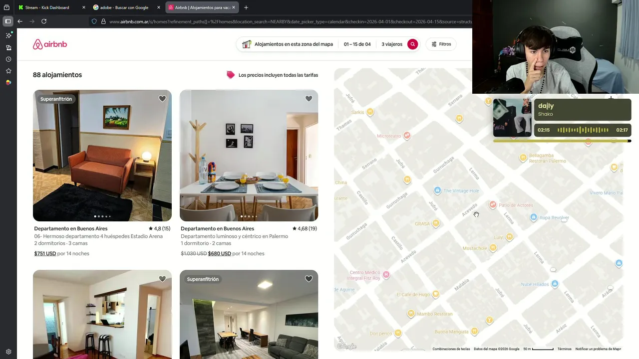639x359 pixels.
Task: Open the history clock sidebar icon
Action: [x=8, y=59]
